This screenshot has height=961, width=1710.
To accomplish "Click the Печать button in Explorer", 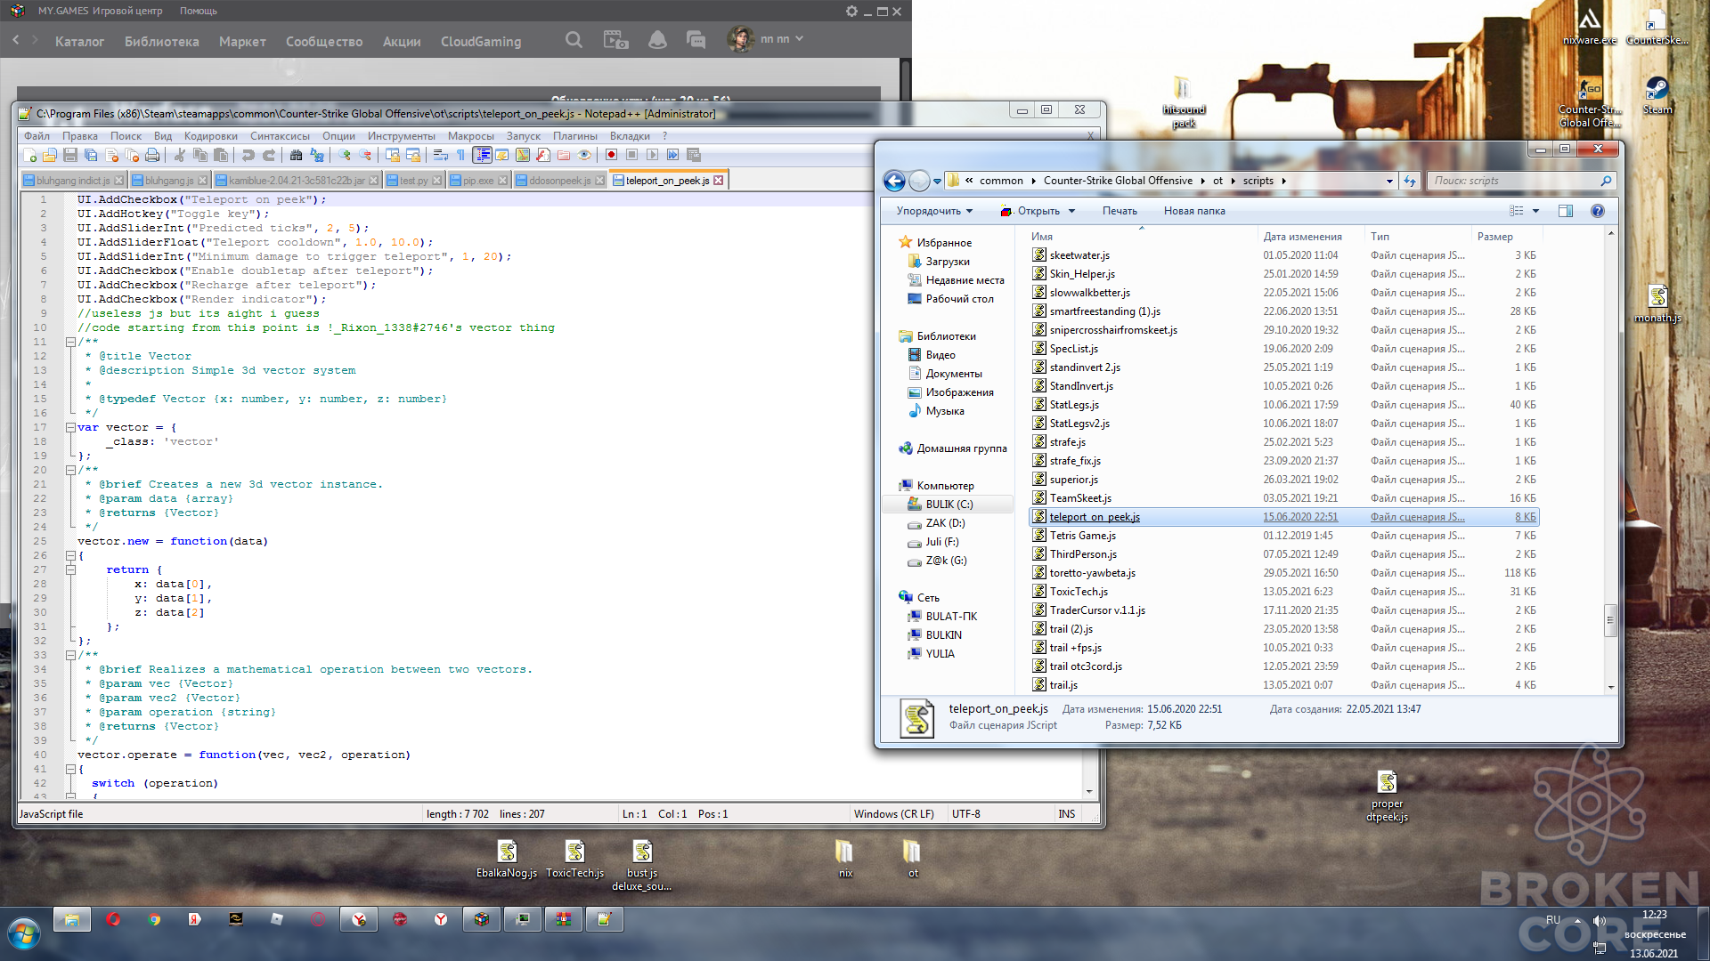I will (1120, 211).
